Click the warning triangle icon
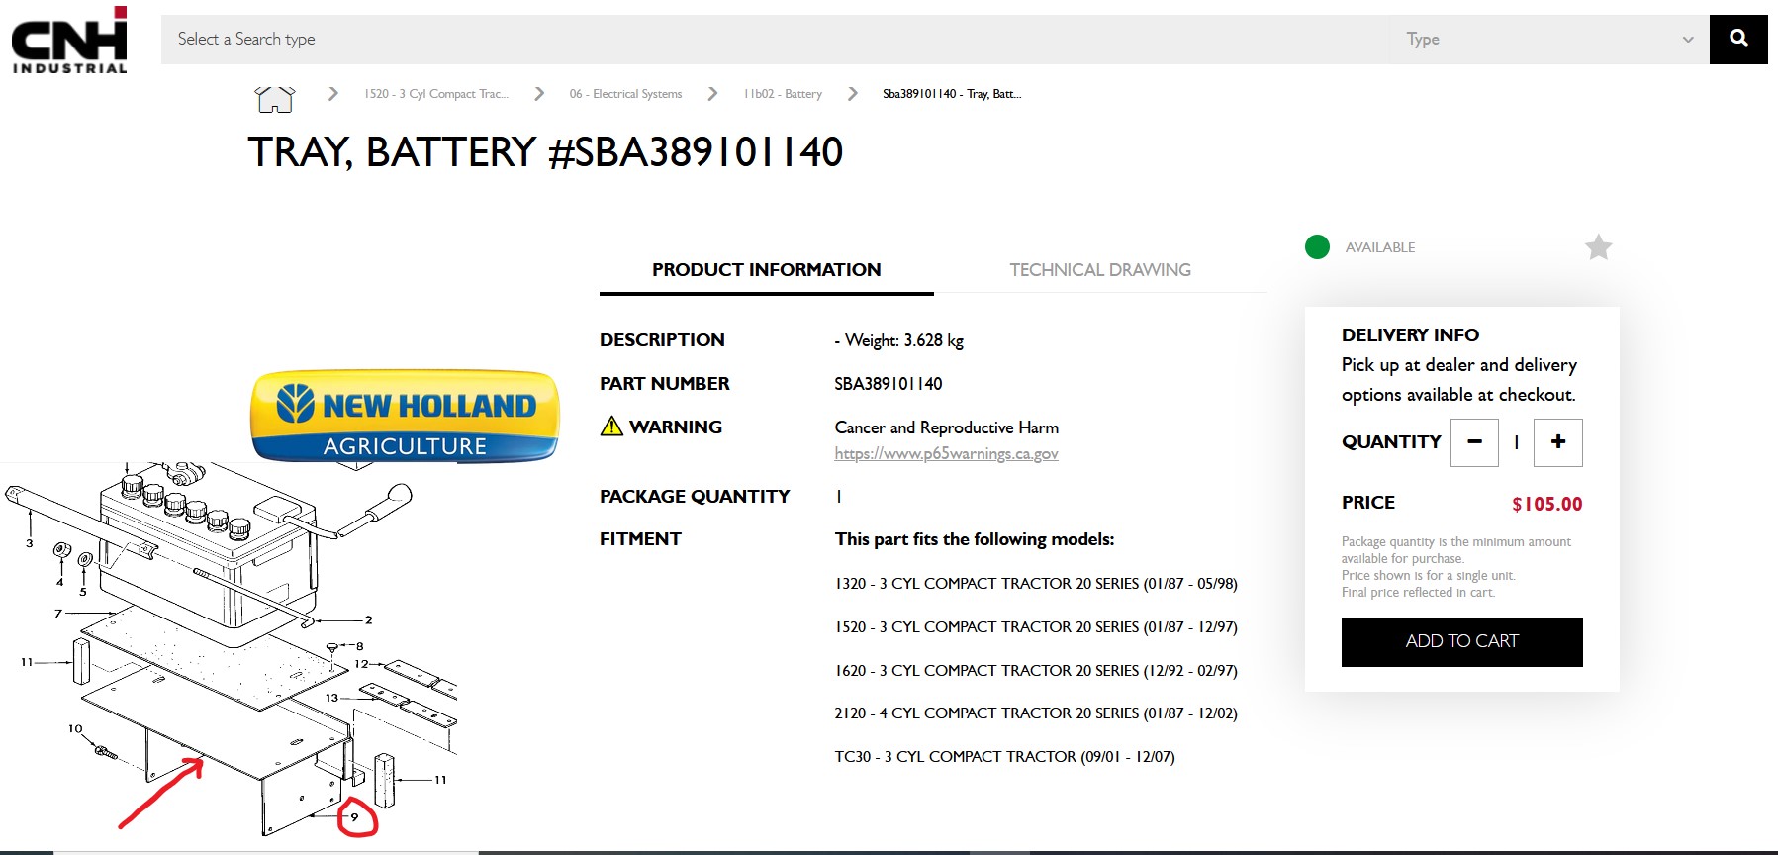Viewport: 1778px width, 855px height. 611,427
